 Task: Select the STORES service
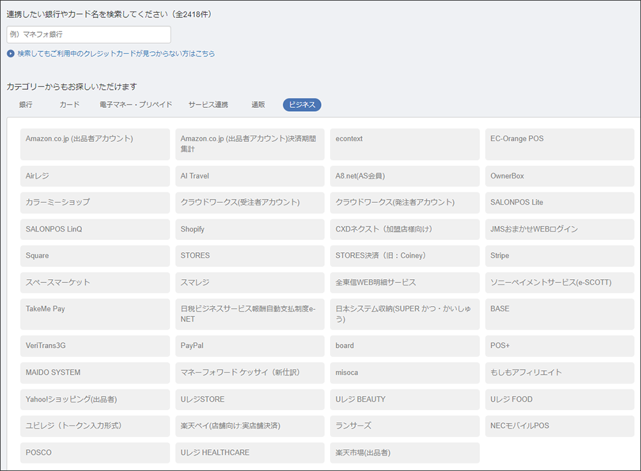click(250, 256)
